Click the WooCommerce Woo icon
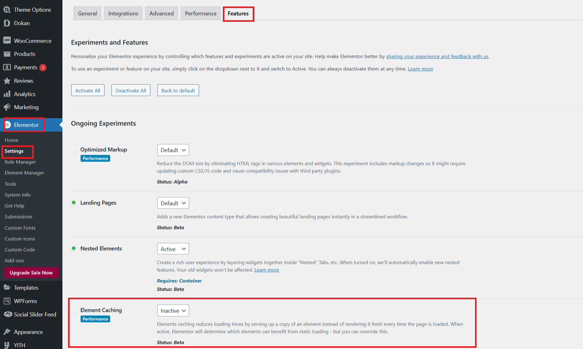This screenshot has height=349, width=583. pyautogui.click(x=7, y=40)
